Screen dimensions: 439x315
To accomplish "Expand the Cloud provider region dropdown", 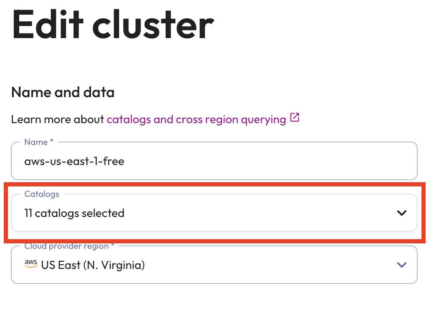I will click(214, 264).
